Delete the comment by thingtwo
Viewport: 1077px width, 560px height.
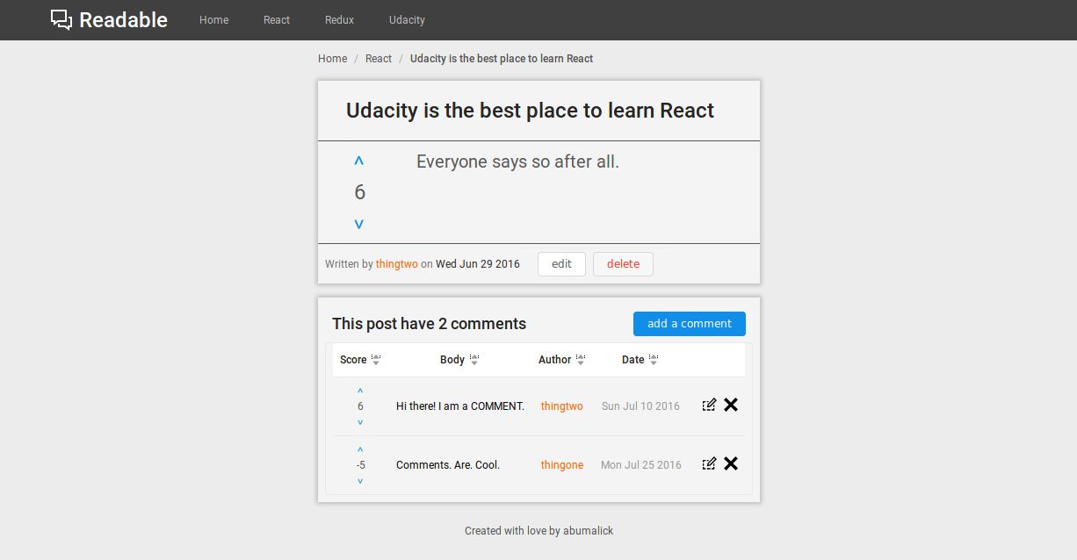pyautogui.click(x=731, y=405)
